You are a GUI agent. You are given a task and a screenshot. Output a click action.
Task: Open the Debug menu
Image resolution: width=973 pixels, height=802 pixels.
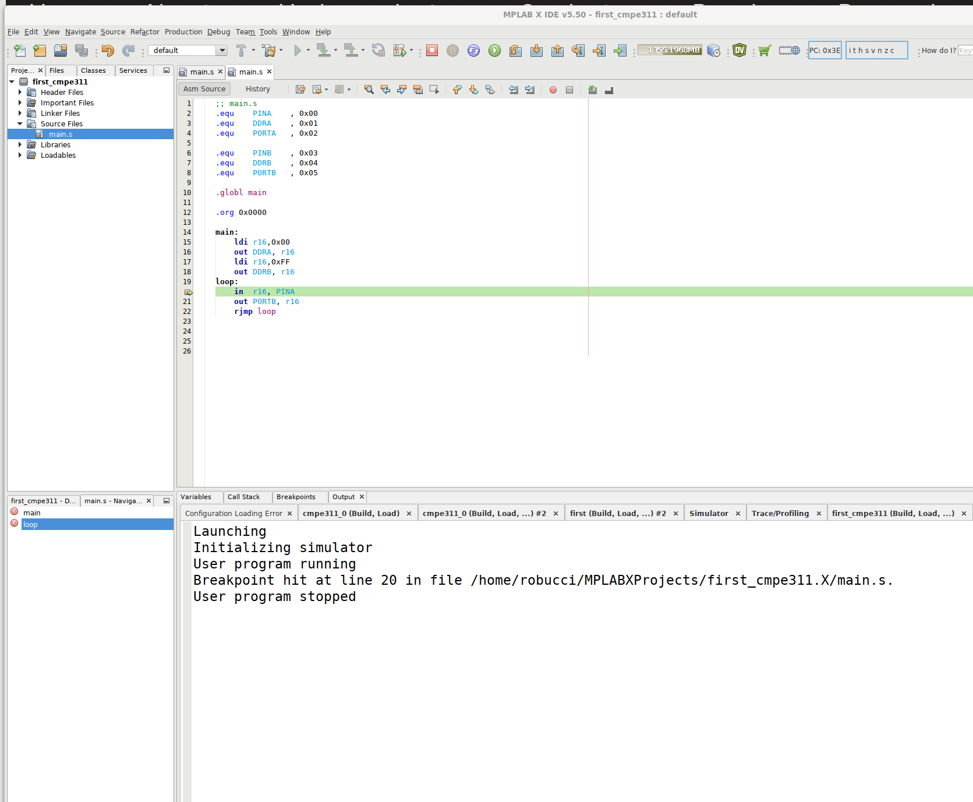(x=219, y=32)
